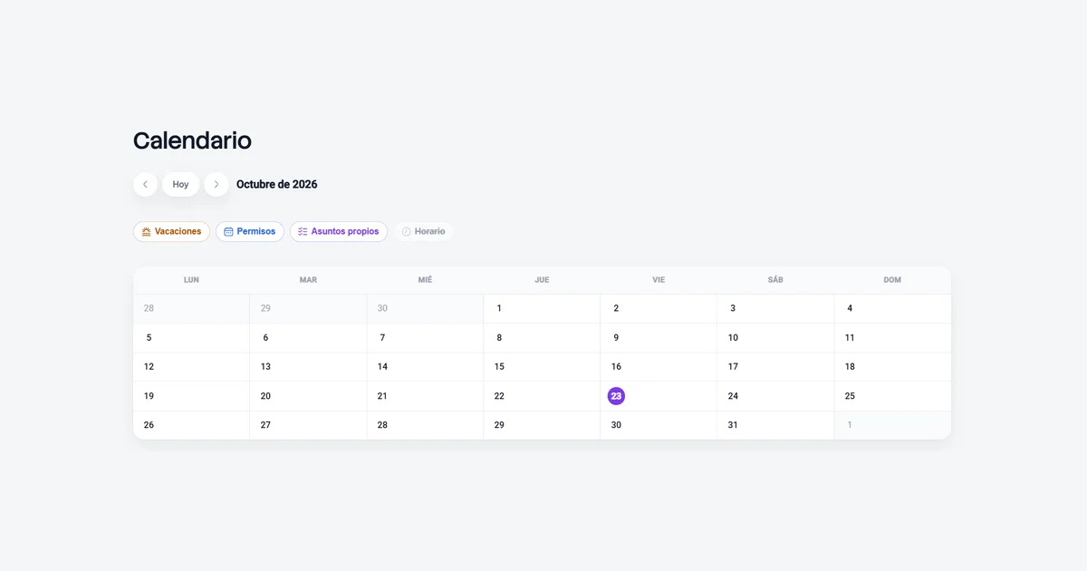Select day 15 in the calendar

[542, 367]
